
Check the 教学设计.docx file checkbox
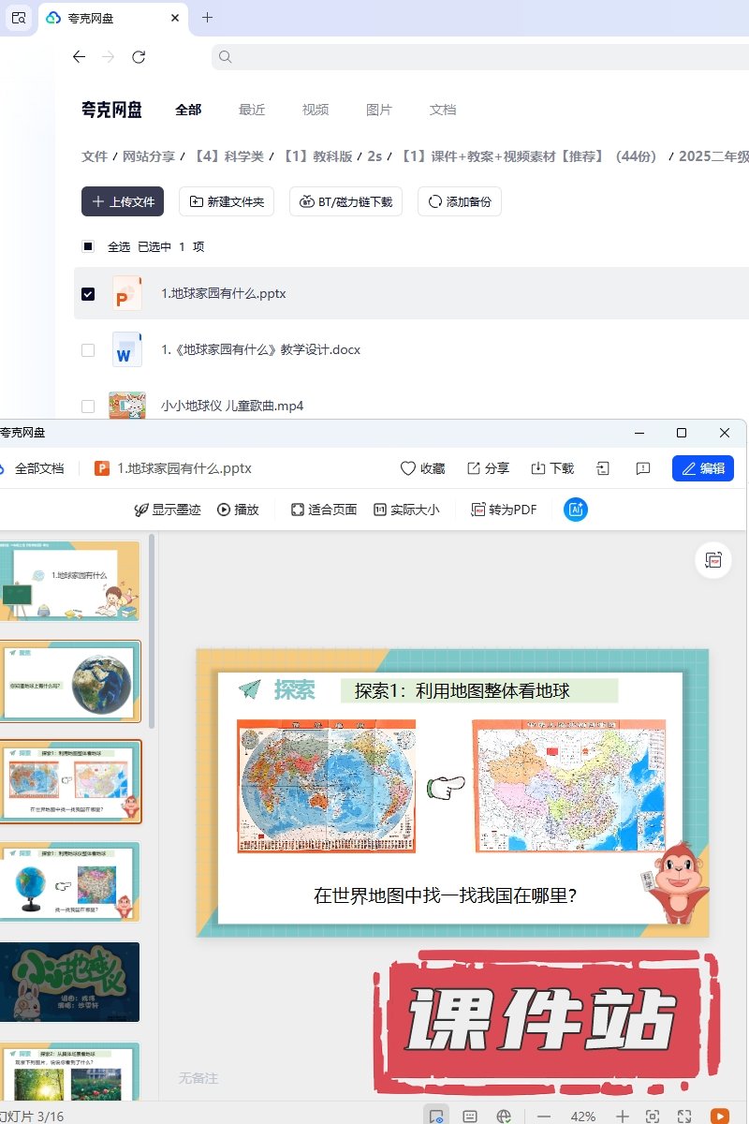click(88, 349)
